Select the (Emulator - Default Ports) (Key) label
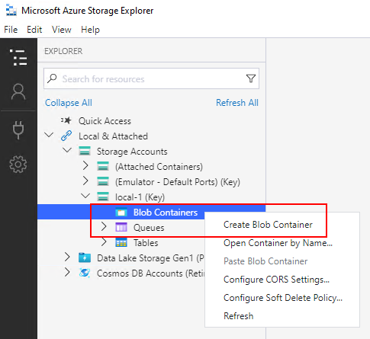 coord(178,182)
